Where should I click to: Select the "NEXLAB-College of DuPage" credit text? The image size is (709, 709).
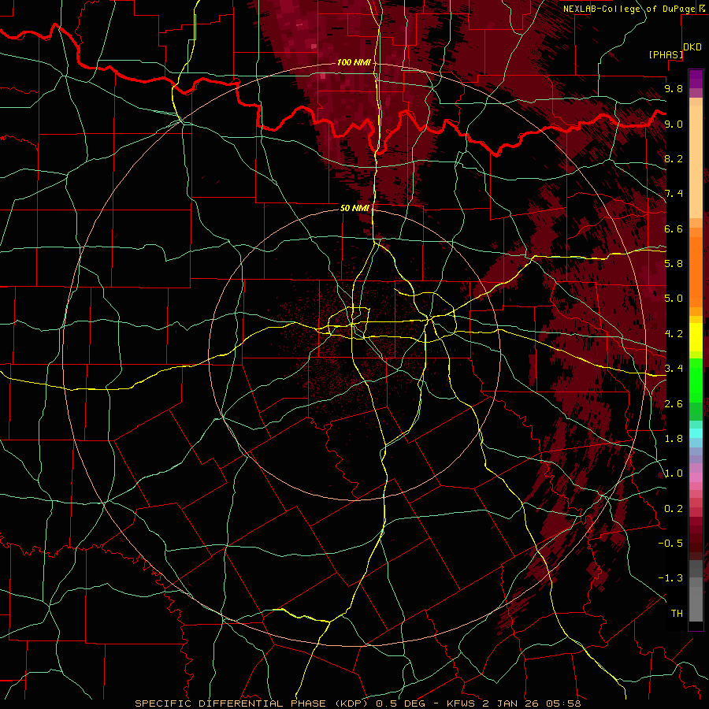(629, 9)
